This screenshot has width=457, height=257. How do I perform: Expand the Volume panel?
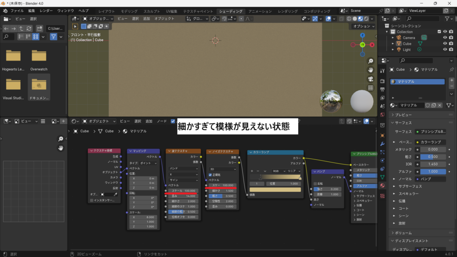(x=403, y=233)
